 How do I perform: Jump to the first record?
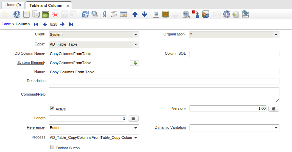click(36, 24)
